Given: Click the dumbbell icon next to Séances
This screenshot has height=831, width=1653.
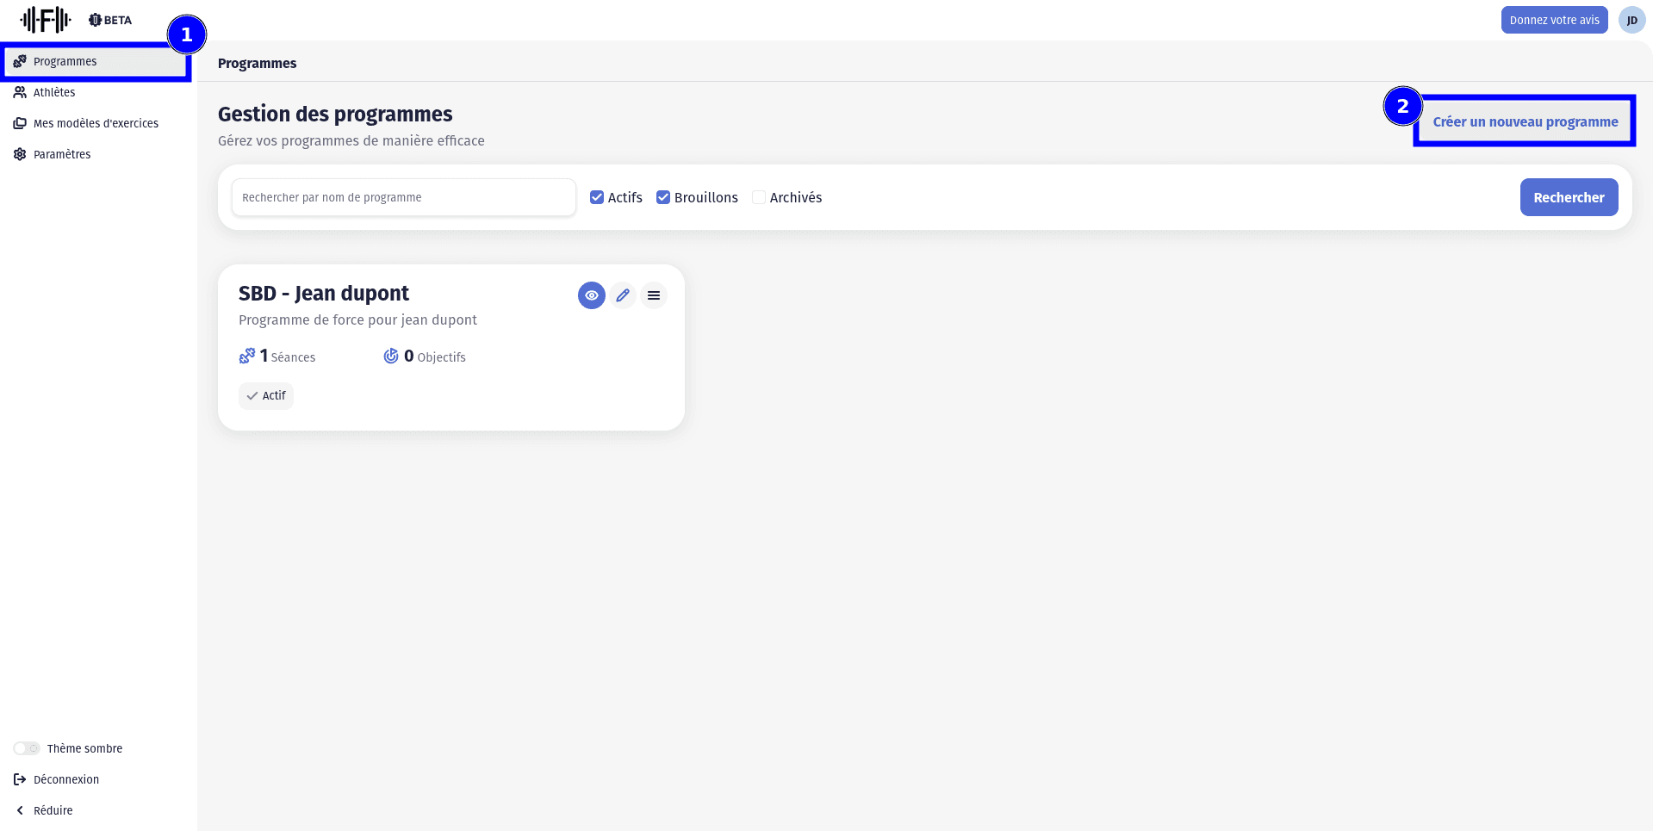Looking at the screenshot, I should [247, 356].
